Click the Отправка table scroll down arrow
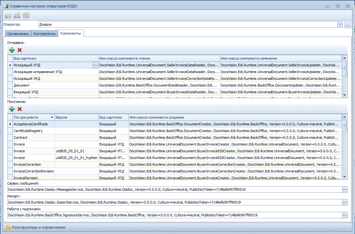Viewport: 355px width, 234px height. tap(345, 95)
